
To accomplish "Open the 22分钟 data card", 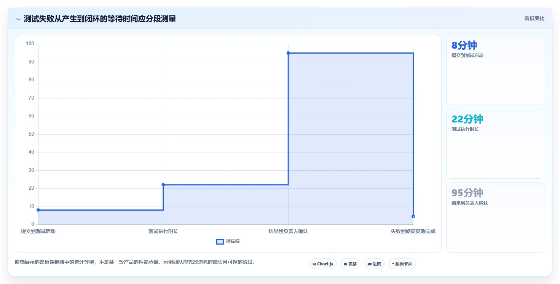I will [x=495, y=144].
